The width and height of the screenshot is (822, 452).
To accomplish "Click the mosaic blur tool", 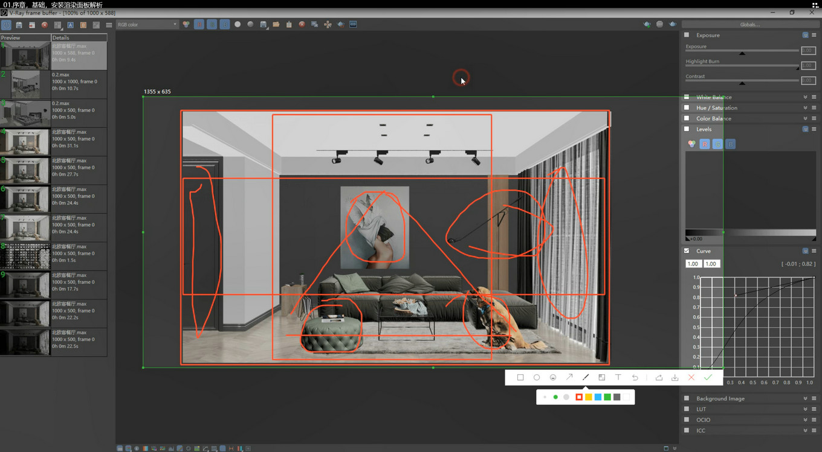I will (x=601, y=377).
